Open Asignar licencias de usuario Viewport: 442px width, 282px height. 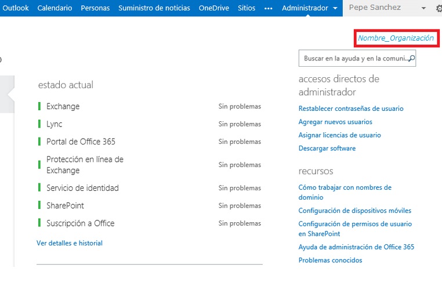click(339, 135)
